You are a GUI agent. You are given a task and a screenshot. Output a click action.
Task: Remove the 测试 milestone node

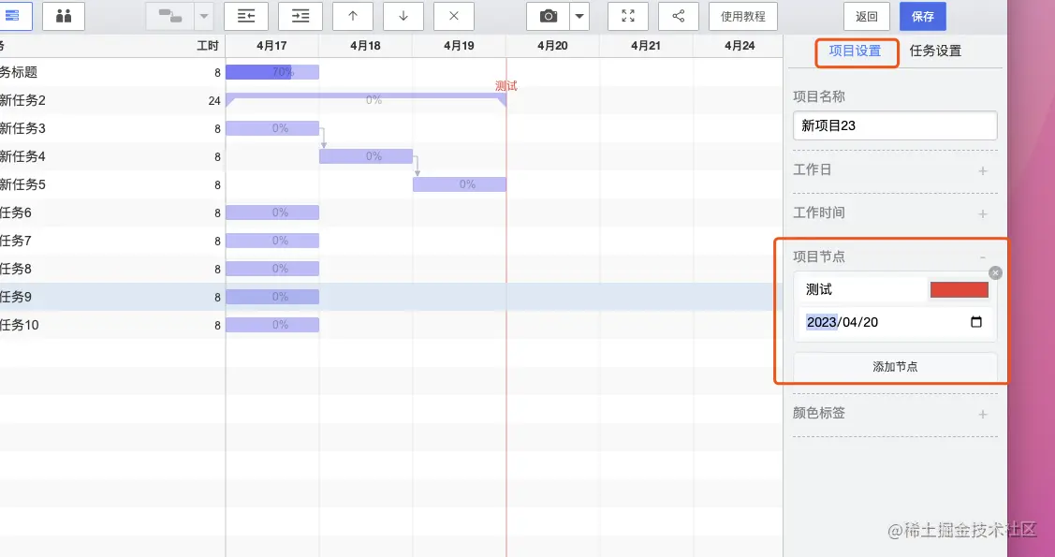tap(995, 272)
